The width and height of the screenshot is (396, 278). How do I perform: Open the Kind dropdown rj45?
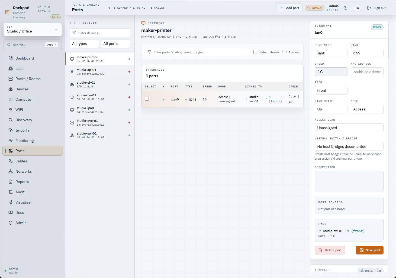367,53
